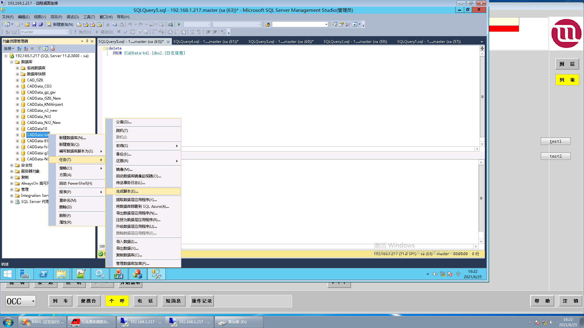Click the pin icon on Object Explorer panel
The height and width of the screenshot is (328, 584).
click(87, 41)
